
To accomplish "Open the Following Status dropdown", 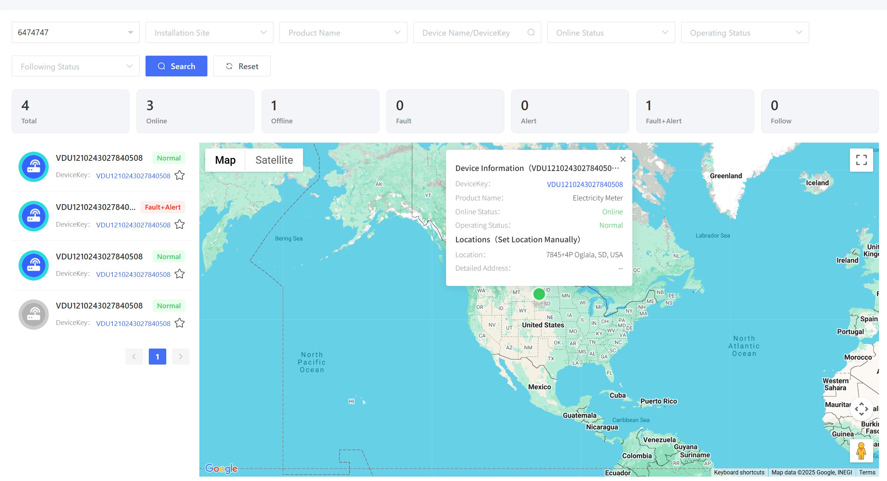I will [x=75, y=66].
